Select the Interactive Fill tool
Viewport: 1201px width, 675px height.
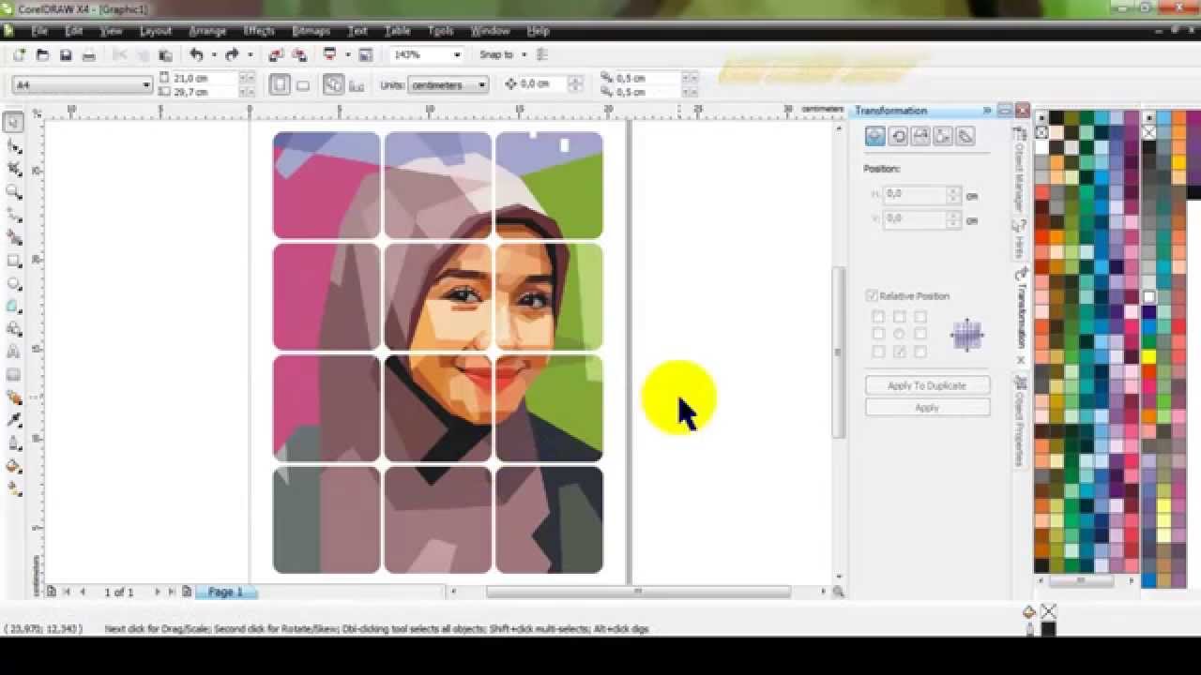(14, 488)
